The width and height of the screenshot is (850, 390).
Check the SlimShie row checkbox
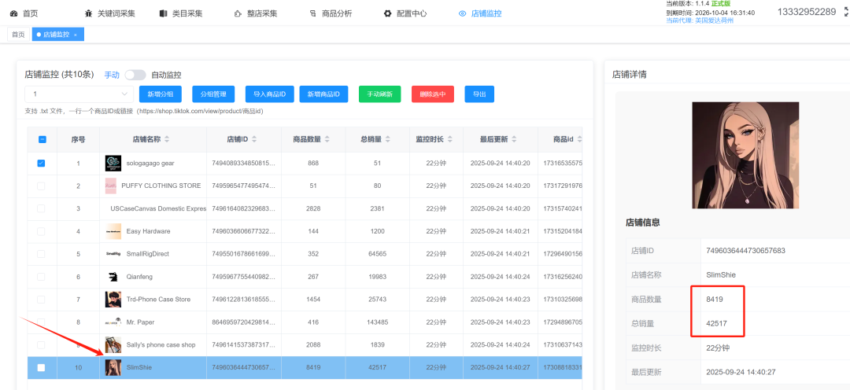41,367
